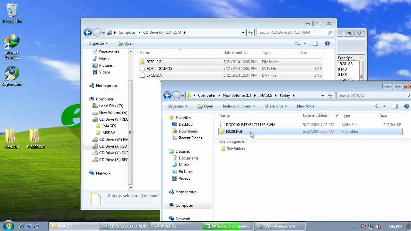Open the view options dropdown arrow in the IMAGES window
This screenshot has width=411, height=231.
(384, 106)
